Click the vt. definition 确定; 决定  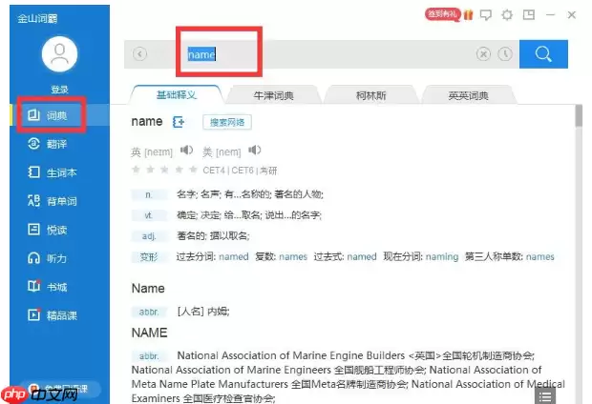coord(249,215)
